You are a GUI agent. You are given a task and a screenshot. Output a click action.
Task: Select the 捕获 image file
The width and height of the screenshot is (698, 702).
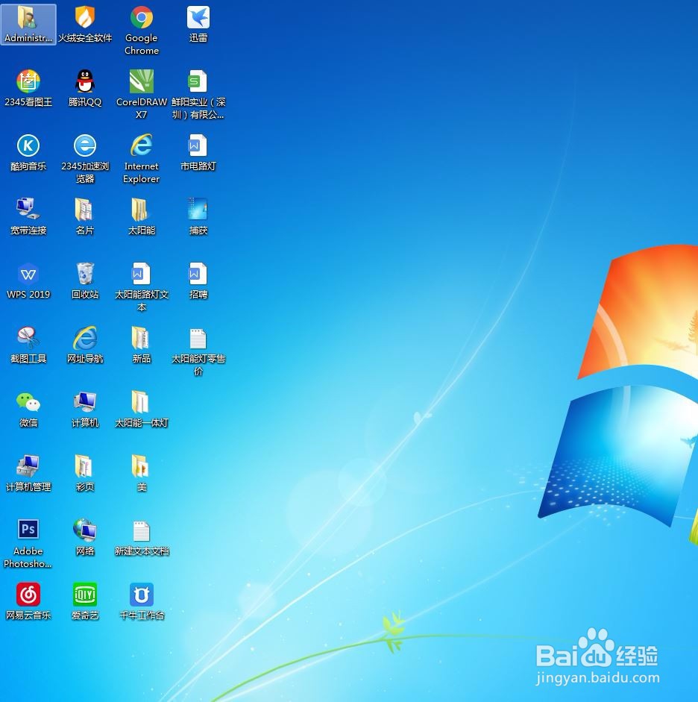tap(198, 216)
